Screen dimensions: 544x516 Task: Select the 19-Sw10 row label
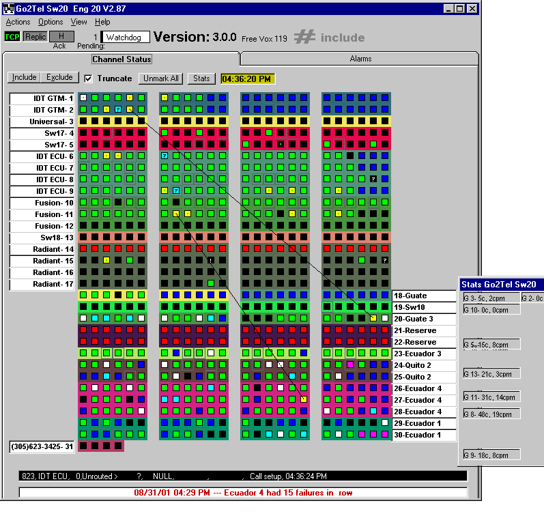coord(424,307)
